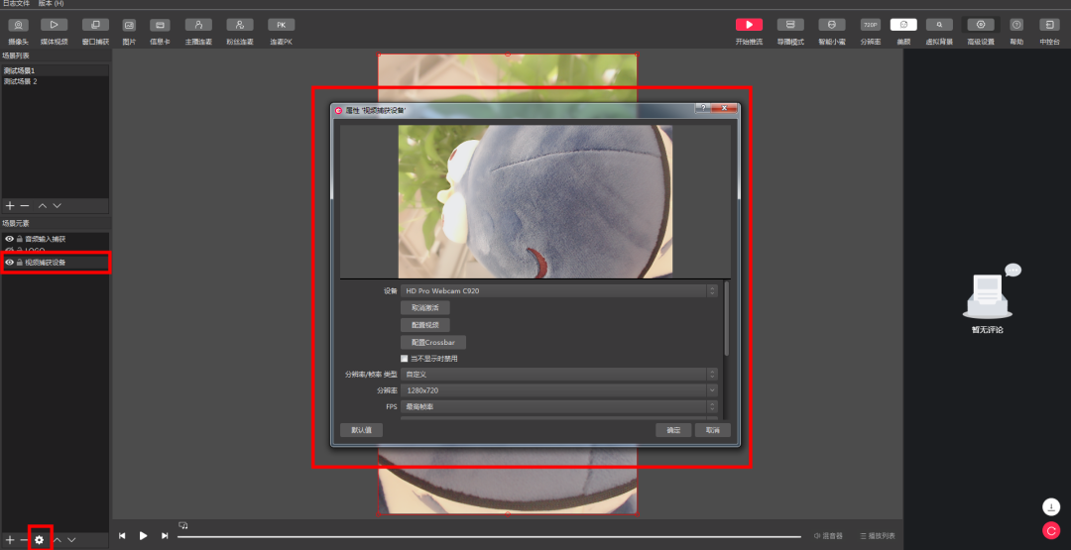1071x550 pixels.
Task: Select scene 测试场景 2
Action: point(55,81)
